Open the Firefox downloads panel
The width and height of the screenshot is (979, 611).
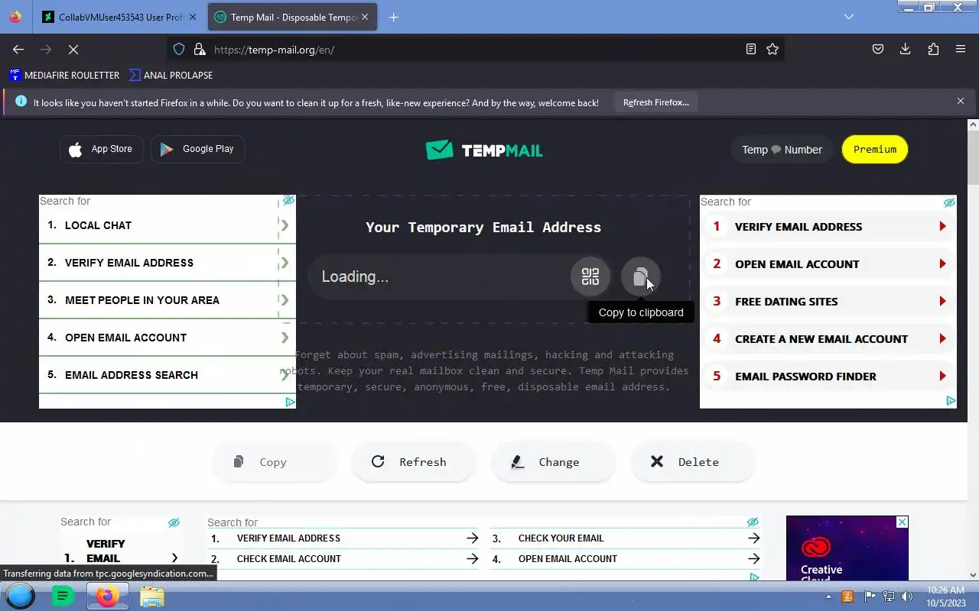click(x=906, y=49)
